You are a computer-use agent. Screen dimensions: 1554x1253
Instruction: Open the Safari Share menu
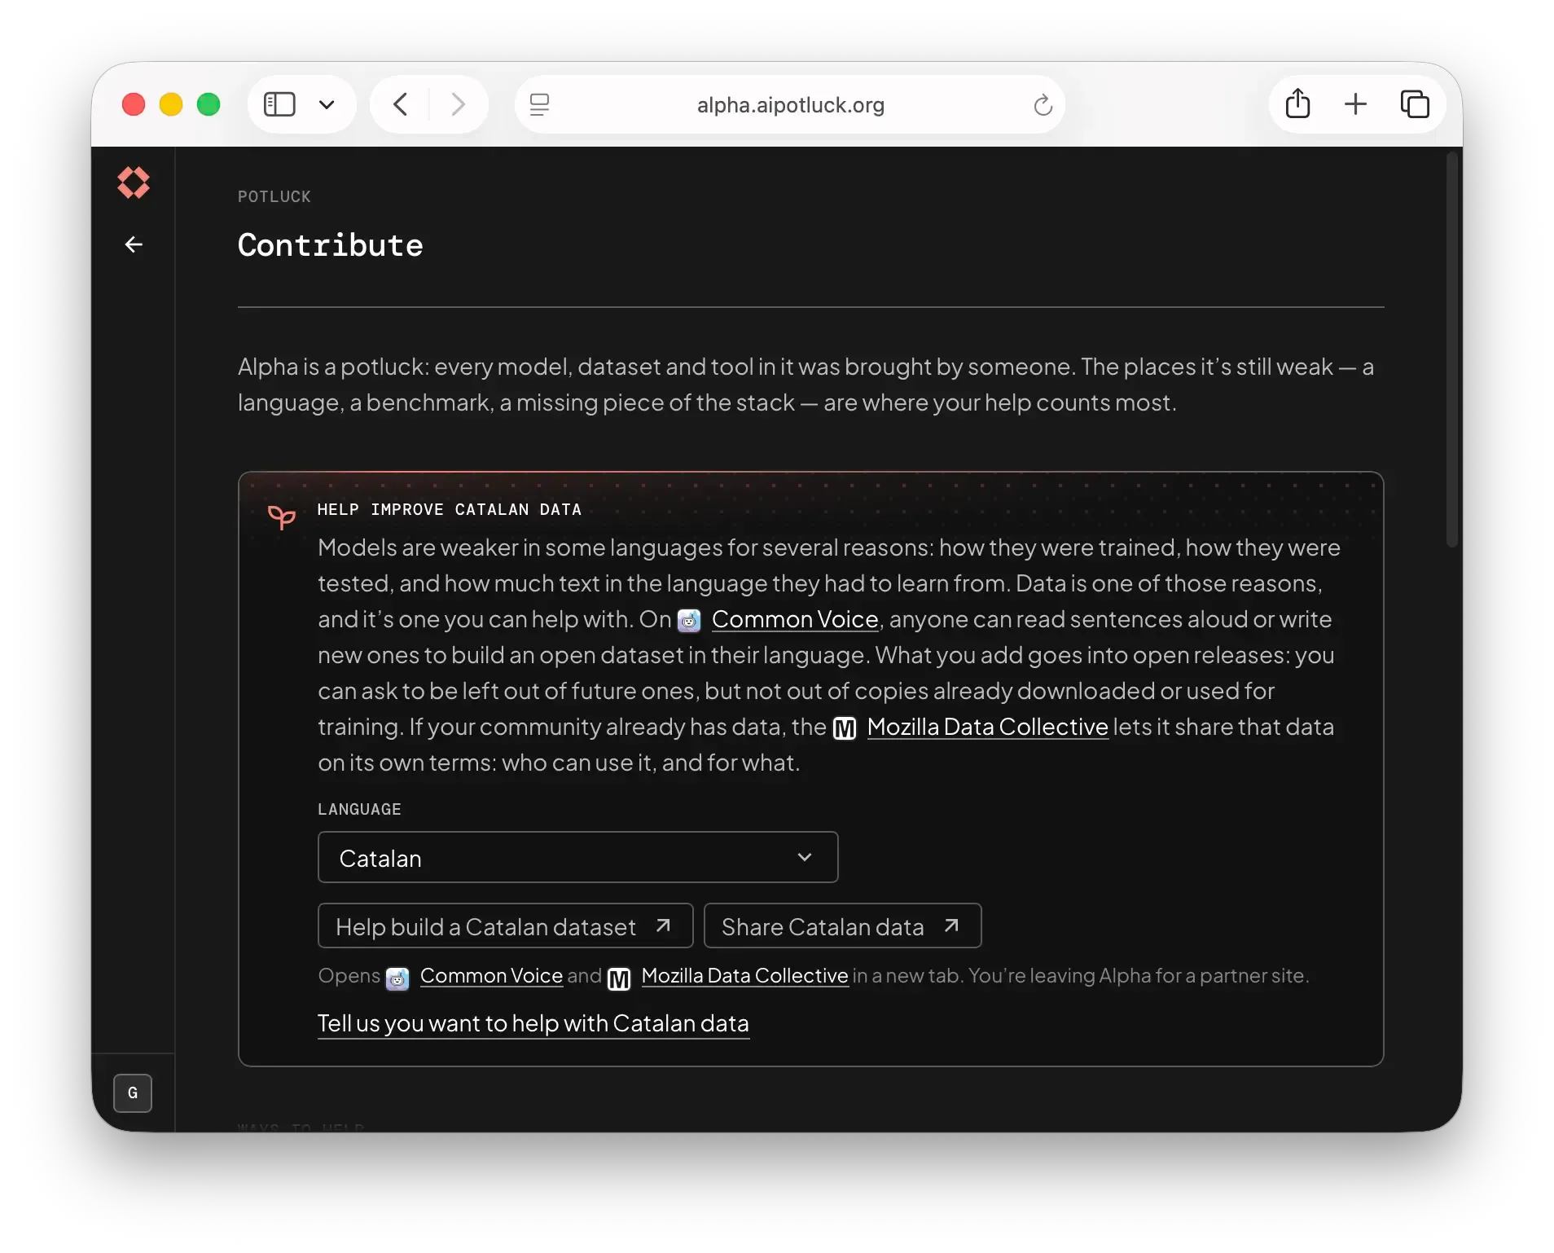[x=1297, y=103]
